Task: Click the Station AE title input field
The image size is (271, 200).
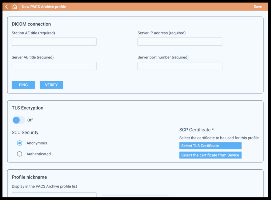Action: pyautogui.click(x=54, y=42)
